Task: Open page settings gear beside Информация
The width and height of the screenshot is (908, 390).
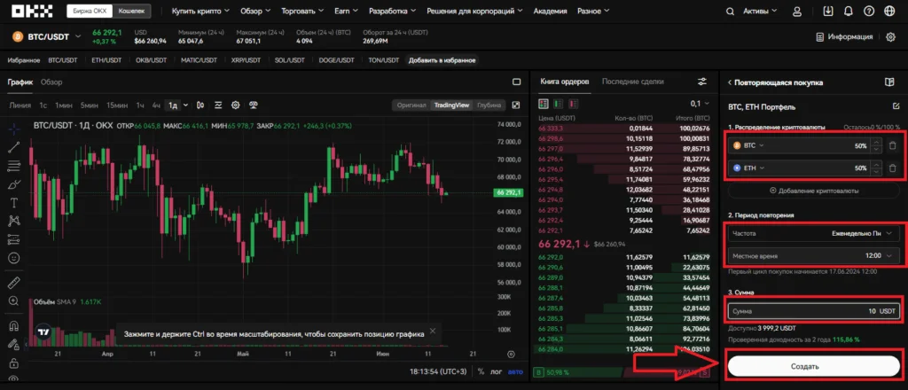Action: point(890,37)
